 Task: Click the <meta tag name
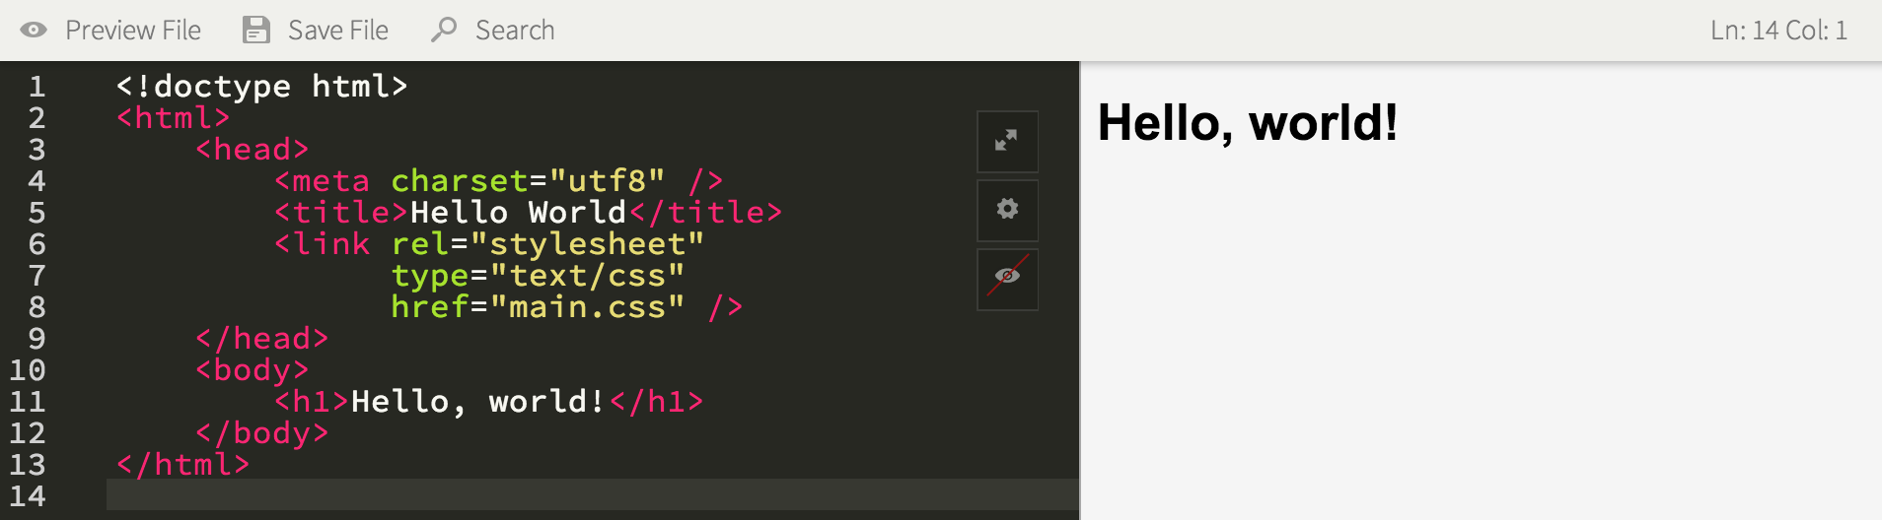(x=322, y=181)
